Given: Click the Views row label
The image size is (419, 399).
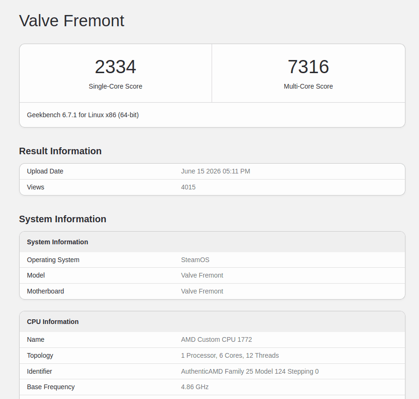Looking at the screenshot, I should click(x=36, y=187).
